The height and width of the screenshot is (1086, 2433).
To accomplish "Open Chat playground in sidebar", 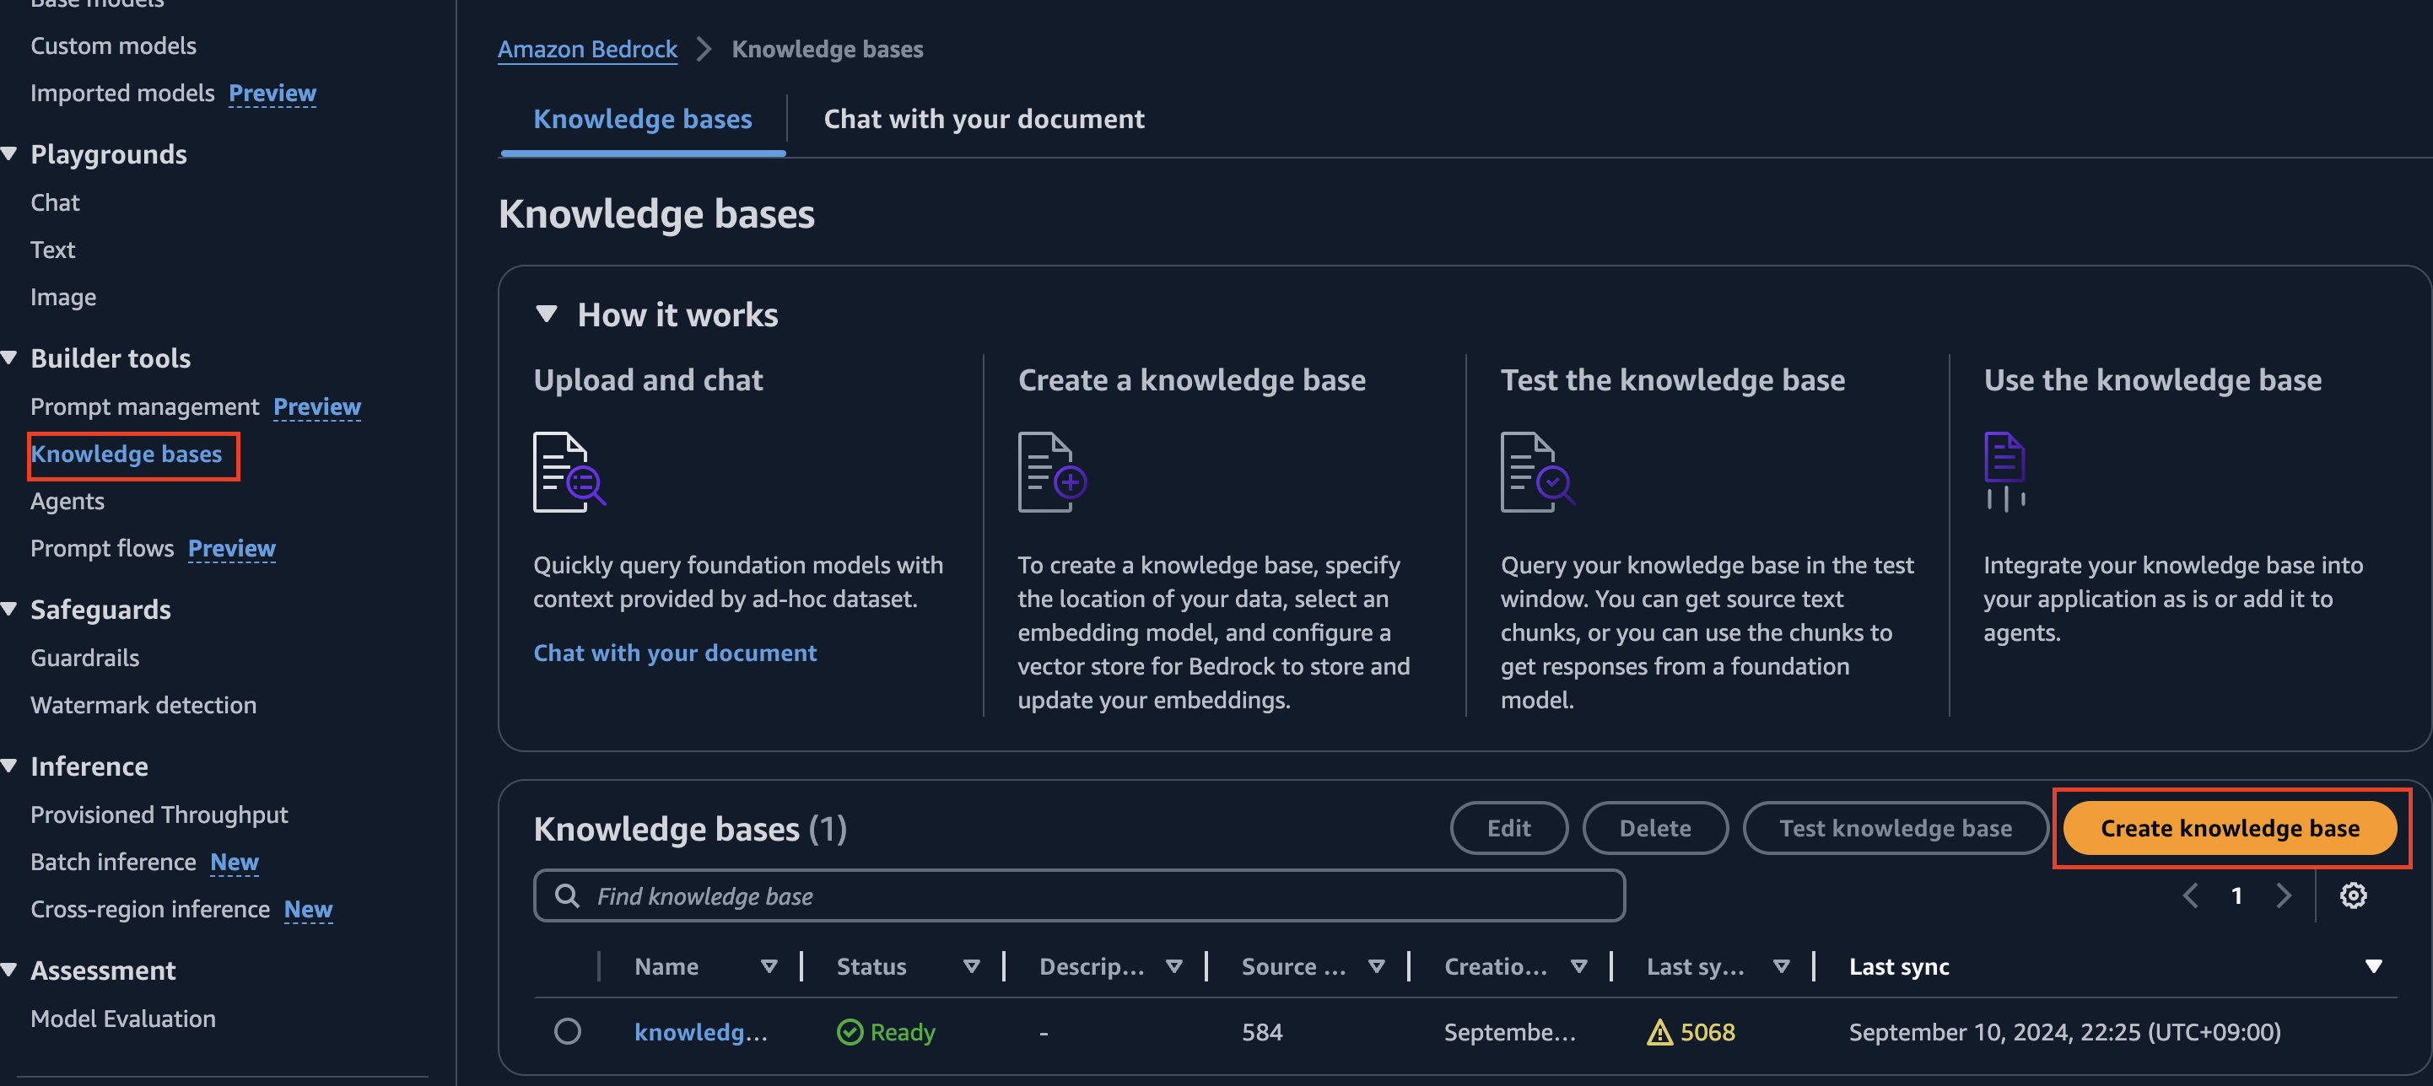I will [x=55, y=202].
